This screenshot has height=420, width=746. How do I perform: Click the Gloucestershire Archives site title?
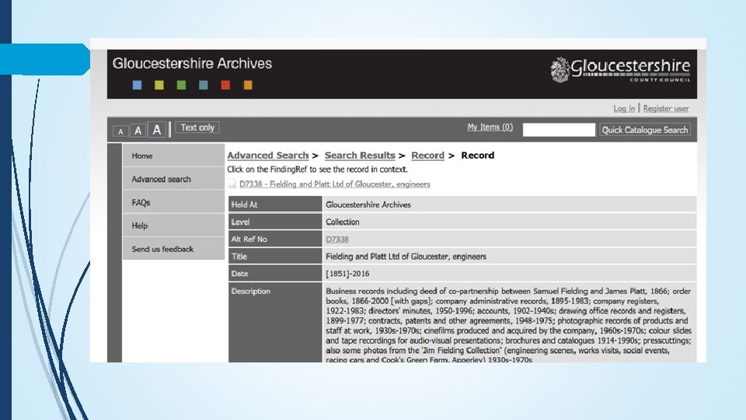click(192, 63)
